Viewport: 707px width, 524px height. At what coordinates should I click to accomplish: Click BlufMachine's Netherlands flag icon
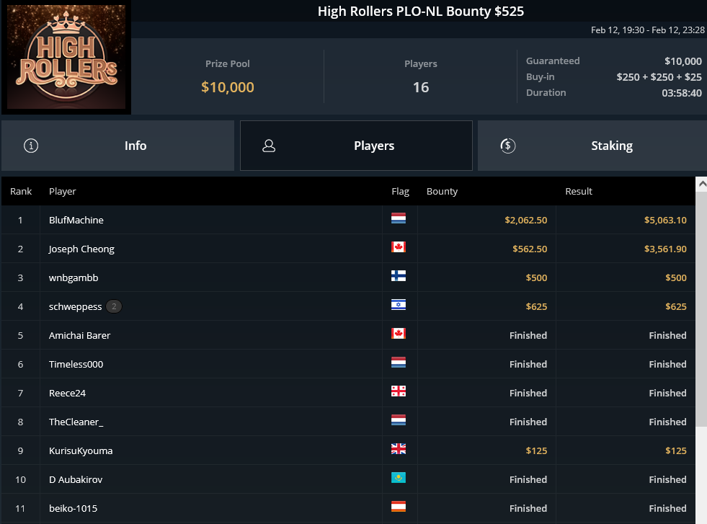(398, 218)
